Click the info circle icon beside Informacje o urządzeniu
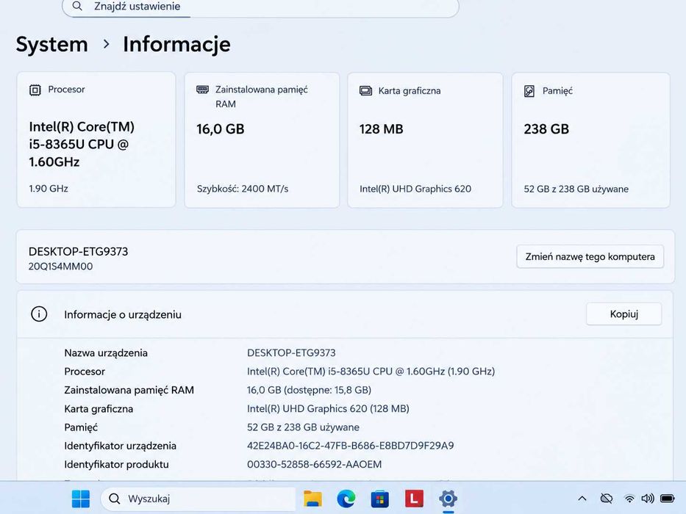The width and height of the screenshot is (686, 514). tap(39, 314)
